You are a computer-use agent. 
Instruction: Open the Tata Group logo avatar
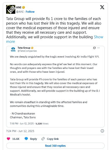13,49
